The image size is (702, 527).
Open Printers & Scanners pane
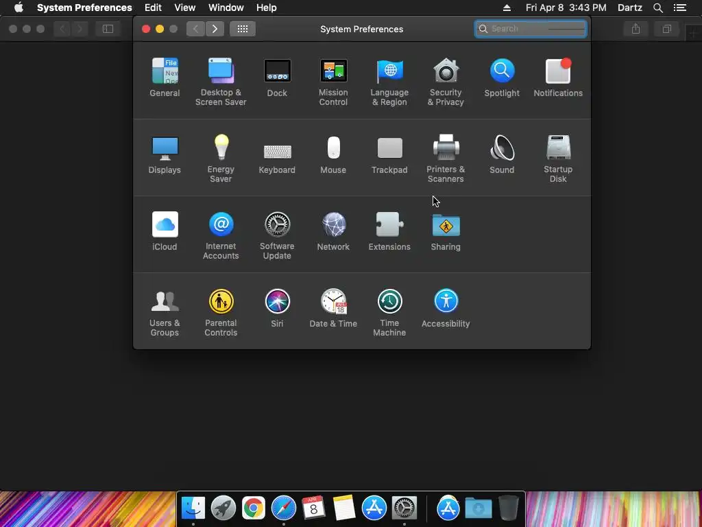point(446,159)
